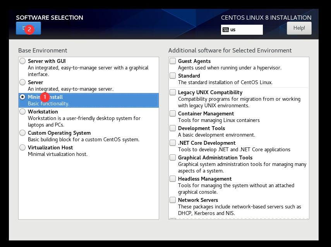Click the Done button

[28, 28]
